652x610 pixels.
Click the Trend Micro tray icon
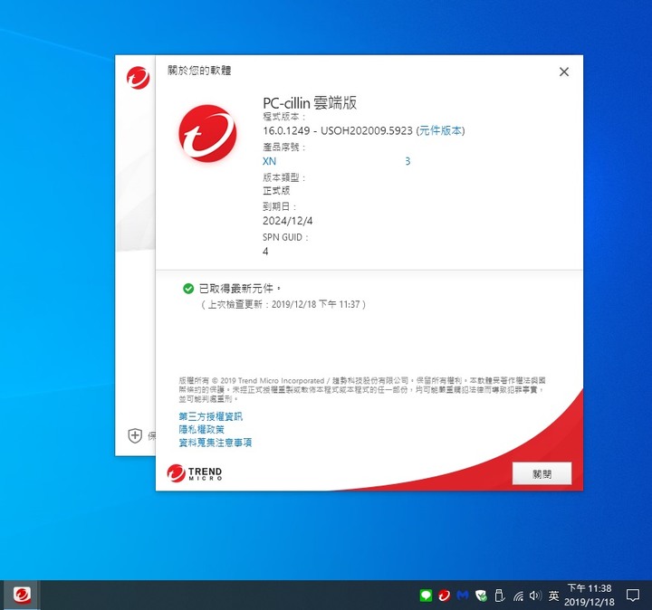pos(444,596)
